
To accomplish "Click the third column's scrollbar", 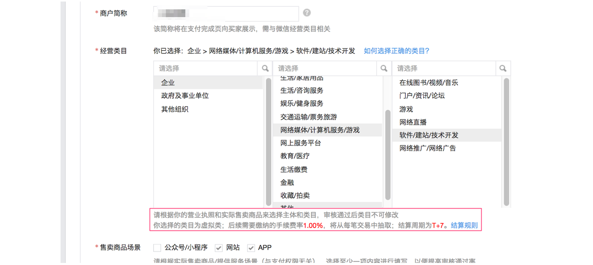I will point(507,142).
